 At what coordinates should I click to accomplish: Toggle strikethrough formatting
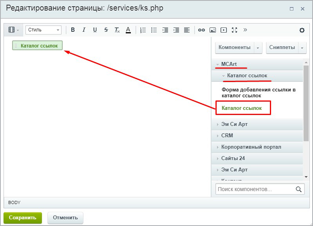point(106,30)
